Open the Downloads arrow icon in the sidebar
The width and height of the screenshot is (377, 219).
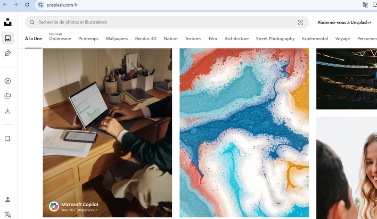8,111
